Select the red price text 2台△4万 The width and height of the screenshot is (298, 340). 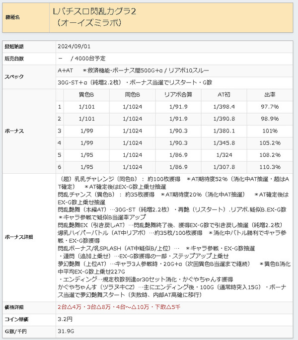[x=70, y=307]
